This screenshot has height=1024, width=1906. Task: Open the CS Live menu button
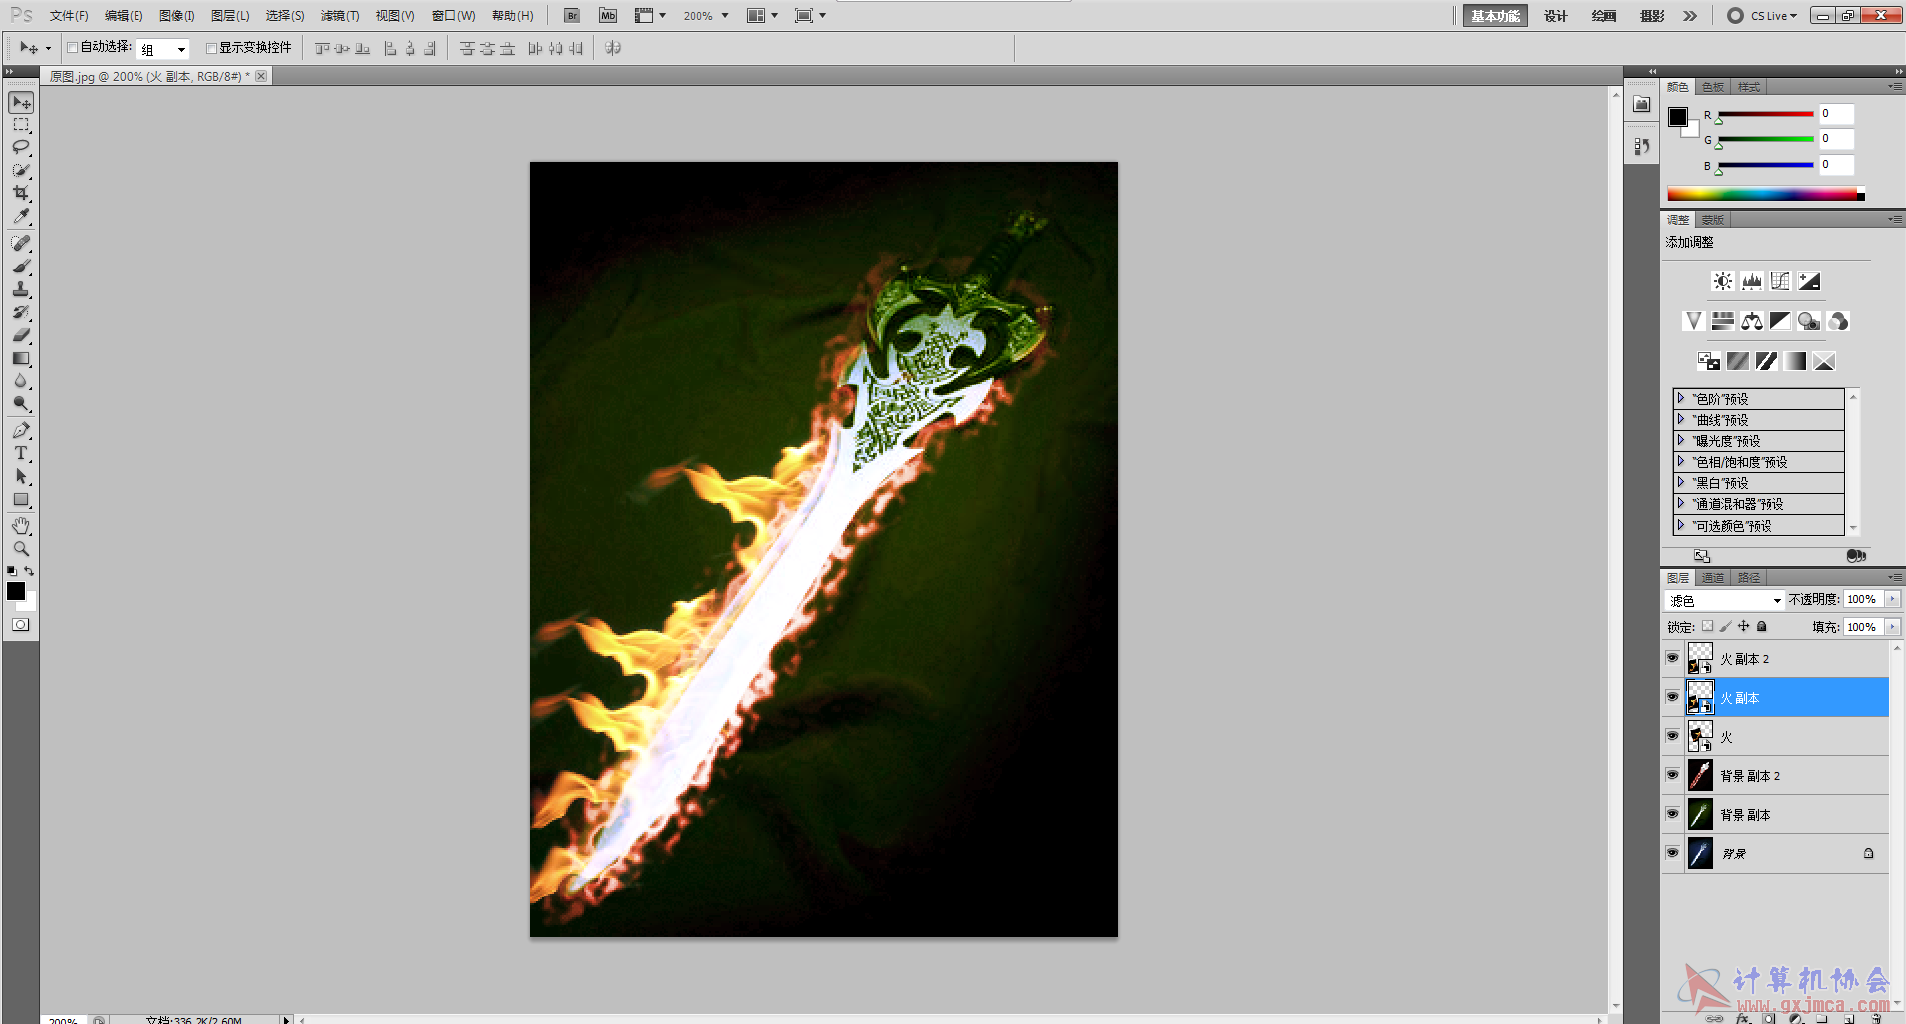[x=1763, y=16]
